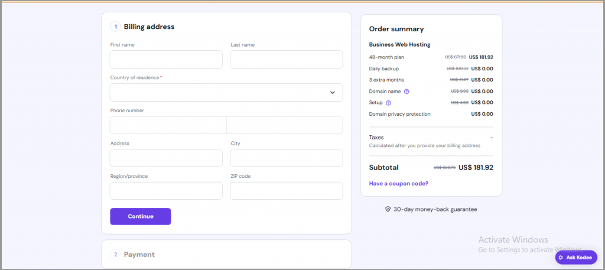This screenshot has width=605, height=270.
Task: Click the 48-month plan row label
Action: click(386, 57)
